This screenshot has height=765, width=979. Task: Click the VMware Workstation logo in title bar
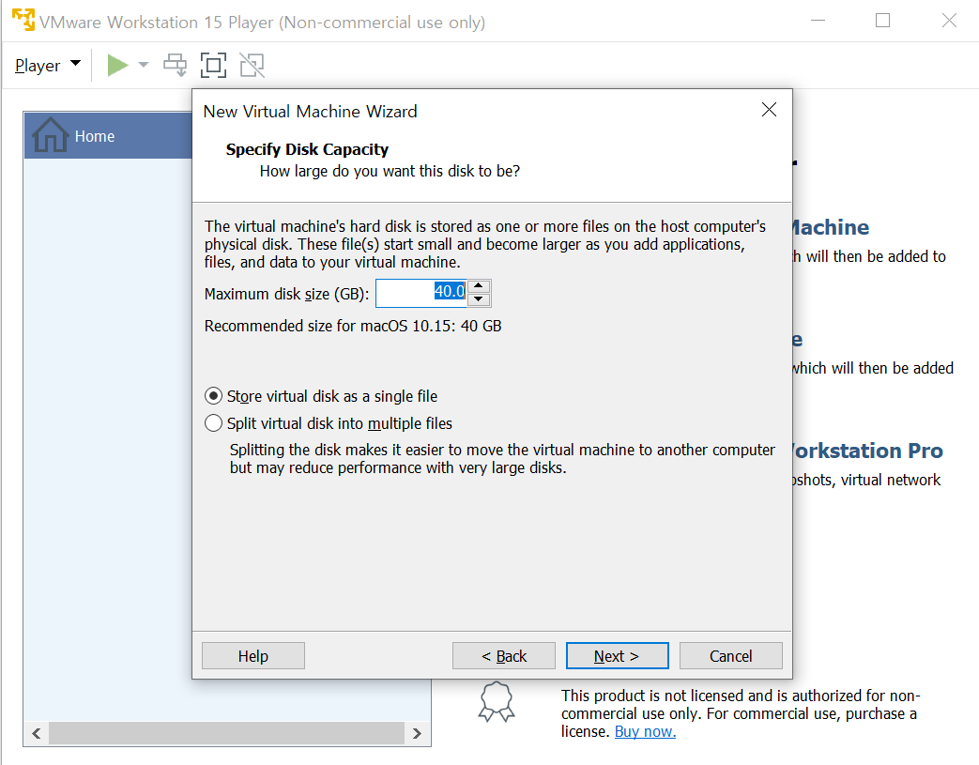(x=23, y=21)
